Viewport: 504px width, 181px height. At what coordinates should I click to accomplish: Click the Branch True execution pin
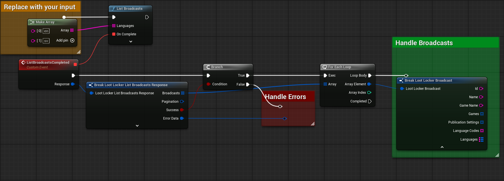point(248,75)
